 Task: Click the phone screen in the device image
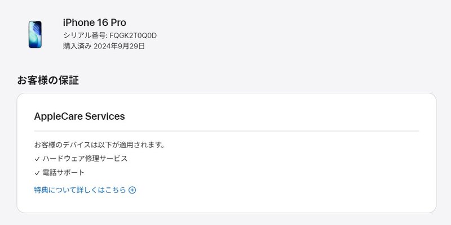35,34
